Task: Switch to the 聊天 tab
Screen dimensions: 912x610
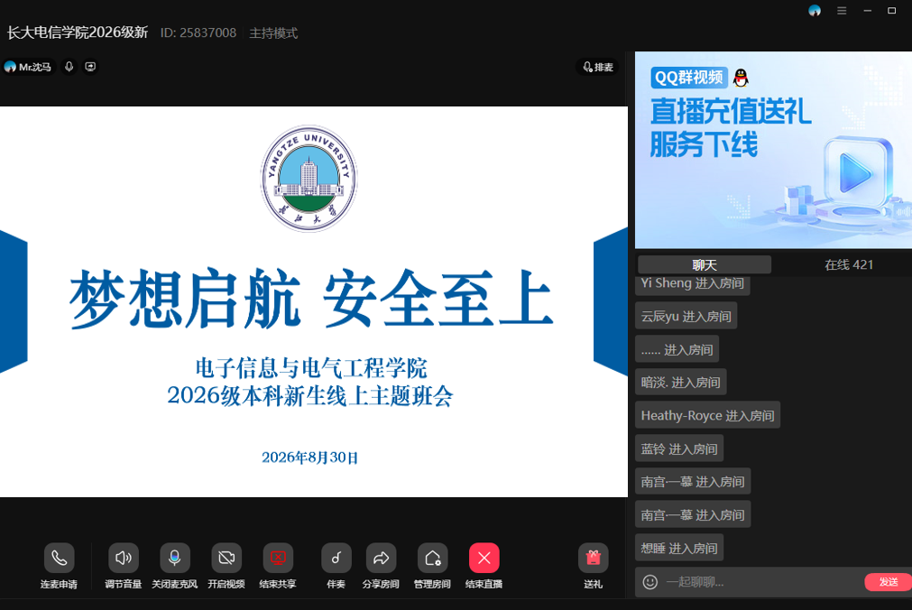Action: tap(705, 264)
